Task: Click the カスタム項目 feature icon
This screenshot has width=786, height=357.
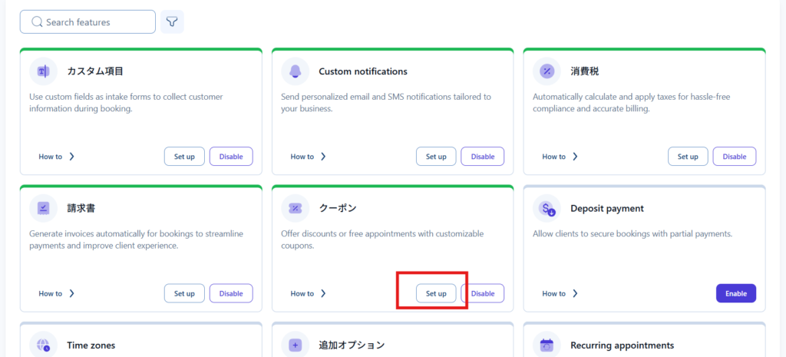Action: pyautogui.click(x=43, y=71)
